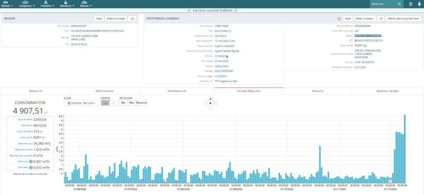Switch to Répartition de débit tab
424x195 pixels.
[387, 91]
